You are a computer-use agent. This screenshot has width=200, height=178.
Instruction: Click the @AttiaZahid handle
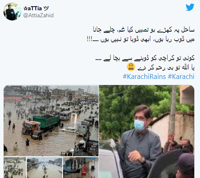pos(38,15)
